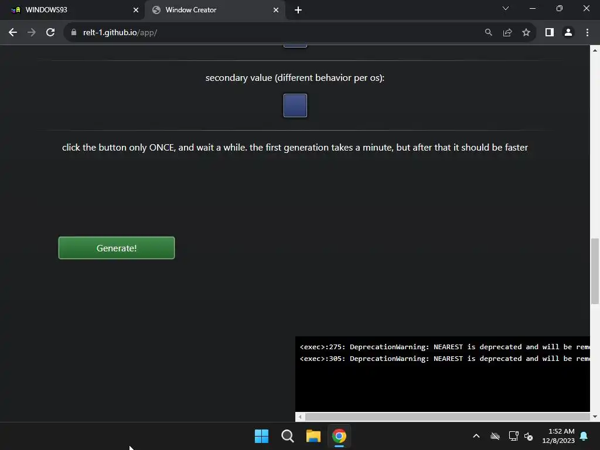Select the Window Creator tab
The image size is (600, 450).
coord(214,10)
